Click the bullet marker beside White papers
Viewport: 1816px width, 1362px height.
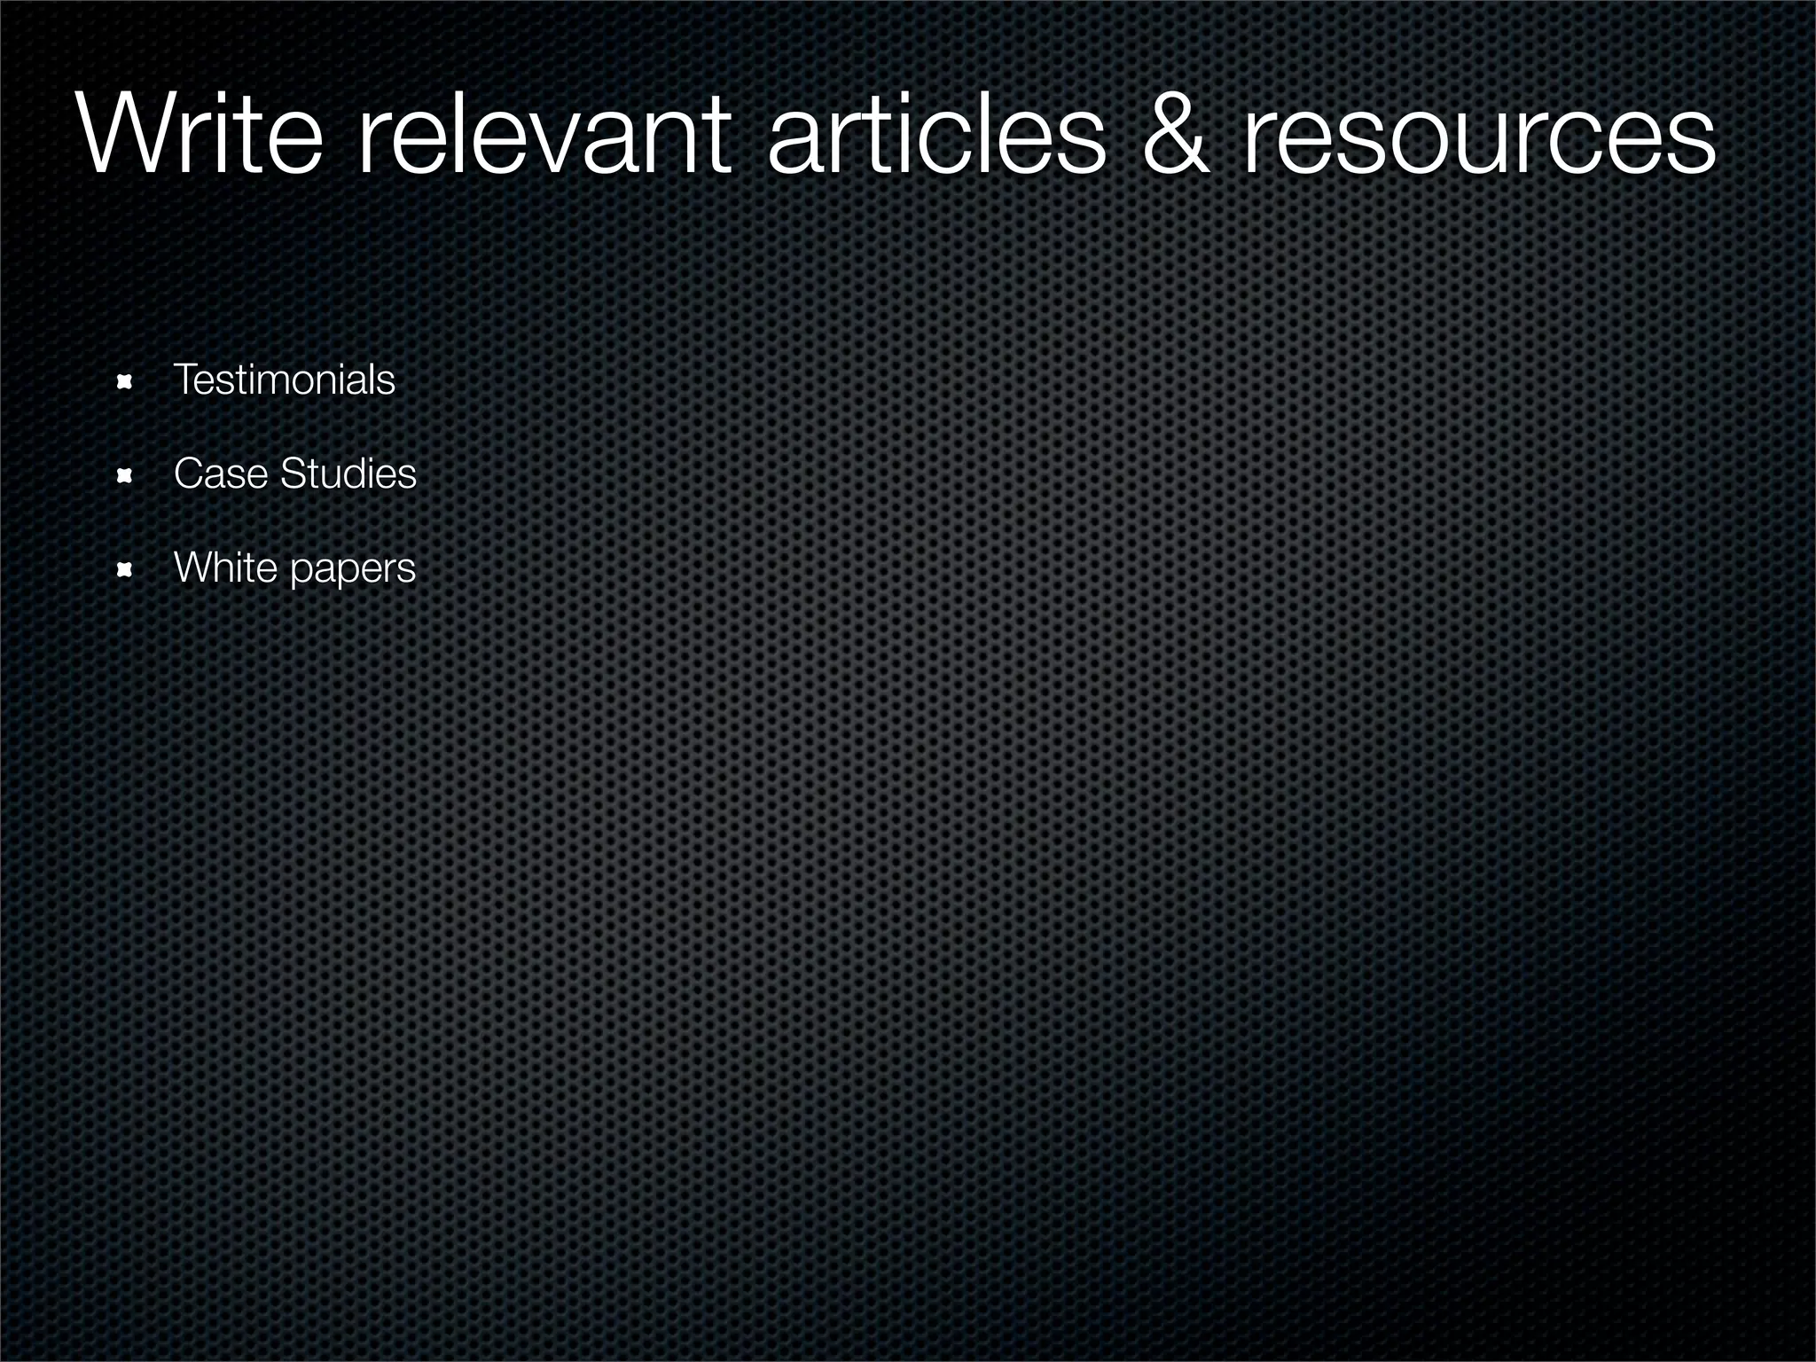click(x=125, y=570)
